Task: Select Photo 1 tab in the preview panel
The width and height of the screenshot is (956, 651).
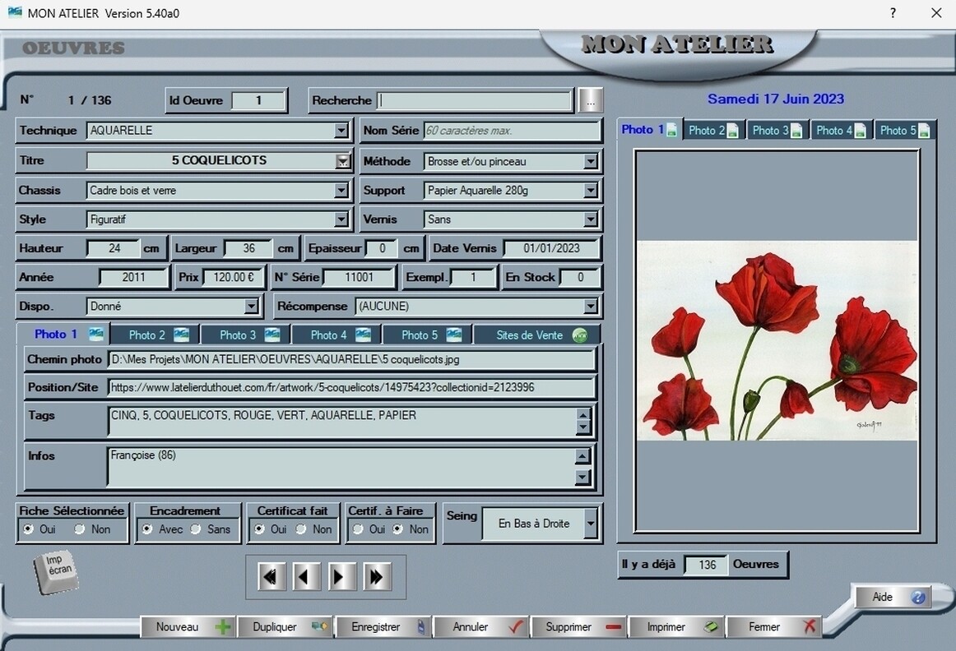Action: pos(649,130)
